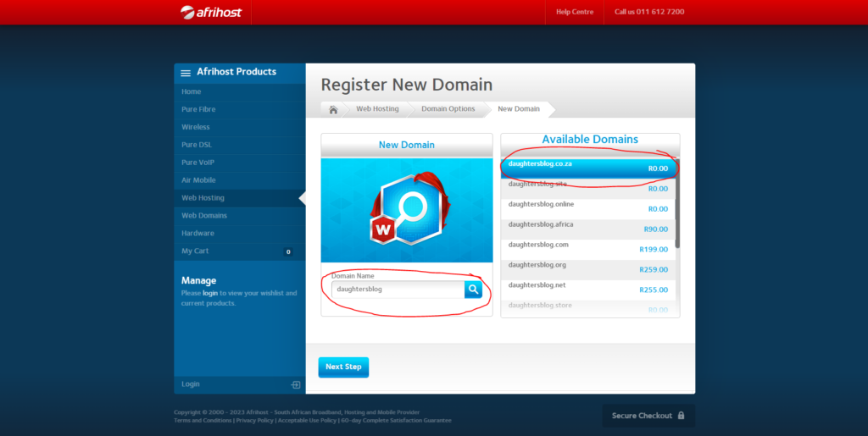This screenshot has height=436, width=868.
Task: Open Pure Fibre in the sidebar
Action: coord(201,109)
